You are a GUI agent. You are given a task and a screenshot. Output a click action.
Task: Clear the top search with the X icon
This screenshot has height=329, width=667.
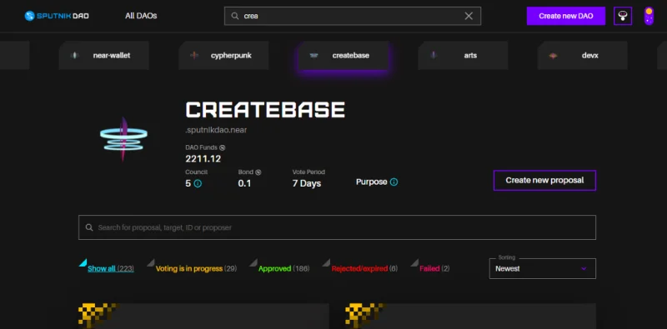[469, 16]
